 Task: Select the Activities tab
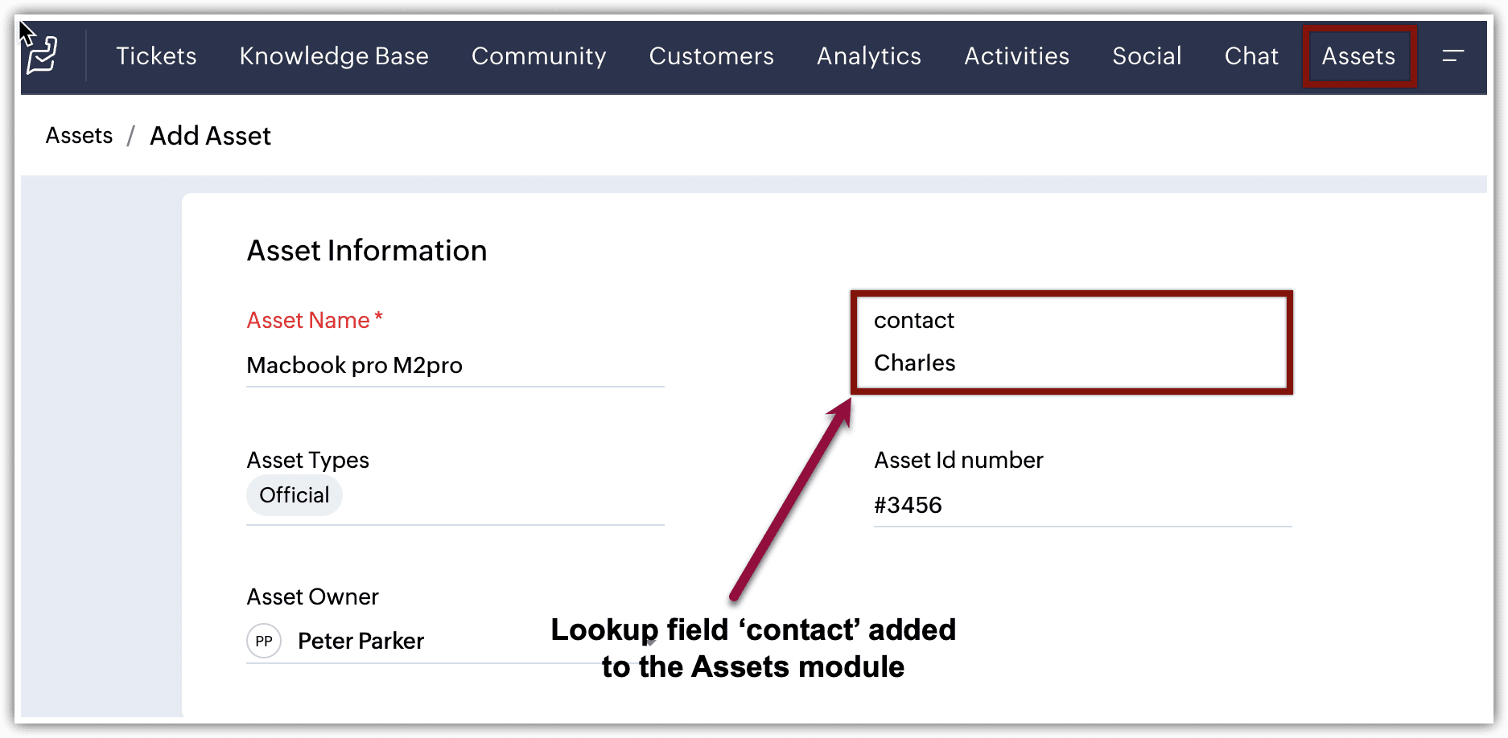coord(1016,56)
